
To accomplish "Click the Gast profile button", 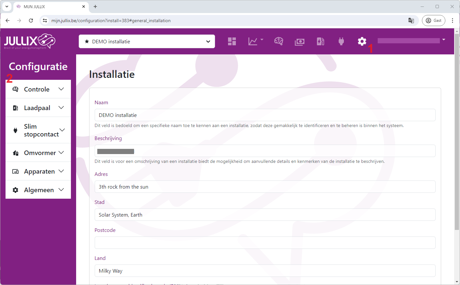I will point(434,21).
